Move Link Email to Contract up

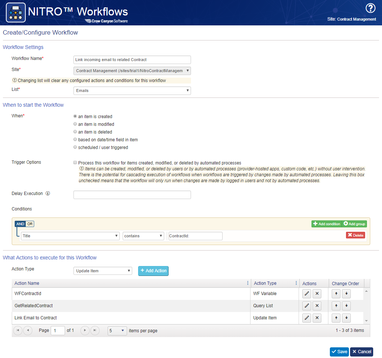tap(336, 318)
